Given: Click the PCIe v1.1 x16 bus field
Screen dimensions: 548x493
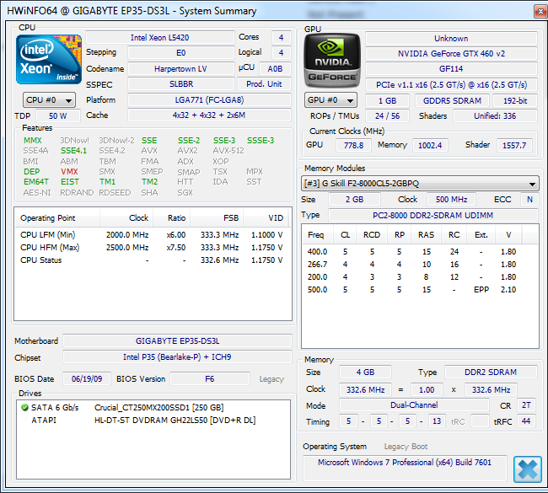Looking at the screenshot, I should tap(451, 84).
